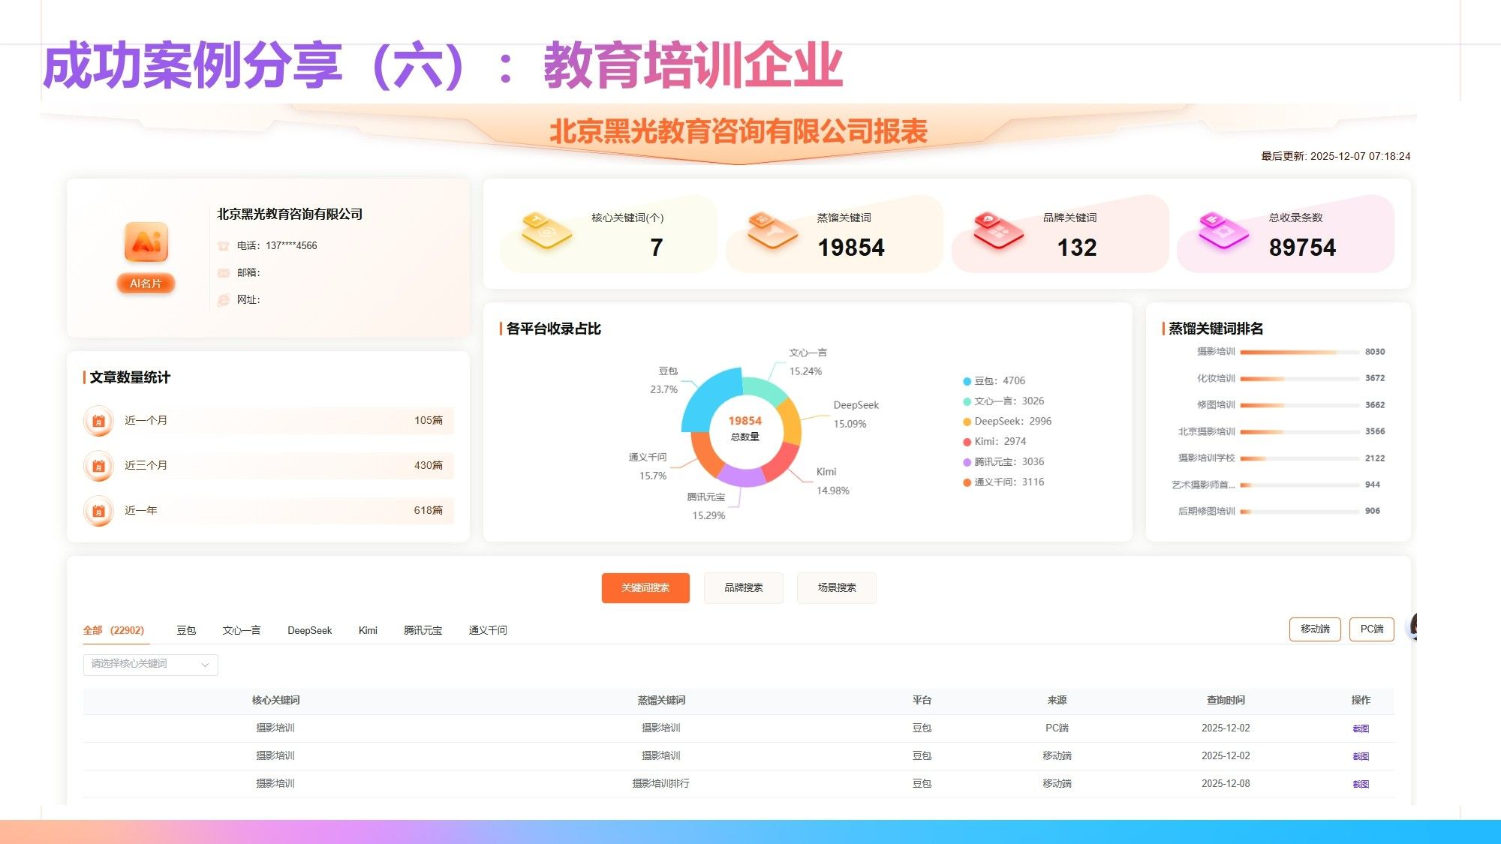This screenshot has height=844, width=1501.
Task: Toggle the Kimi legend entry in the chart
Action: click(x=998, y=442)
